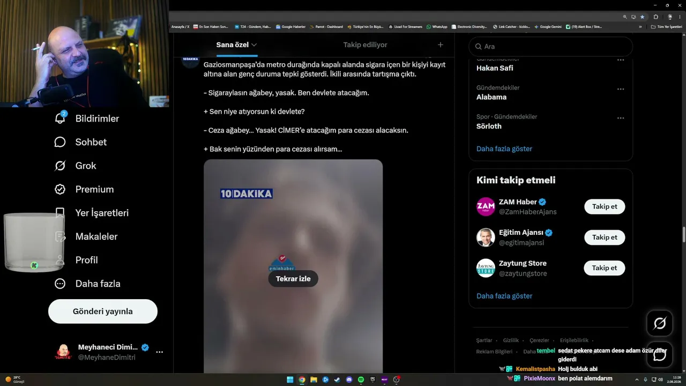Open the Premium verified badge icon
Viewport: 686px width, 386px height.
[60, 189]
